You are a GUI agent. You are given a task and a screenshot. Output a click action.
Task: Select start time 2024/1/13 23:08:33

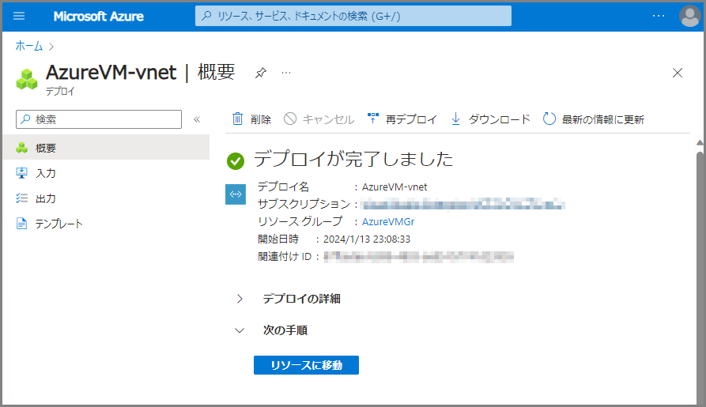pos(367,239)
